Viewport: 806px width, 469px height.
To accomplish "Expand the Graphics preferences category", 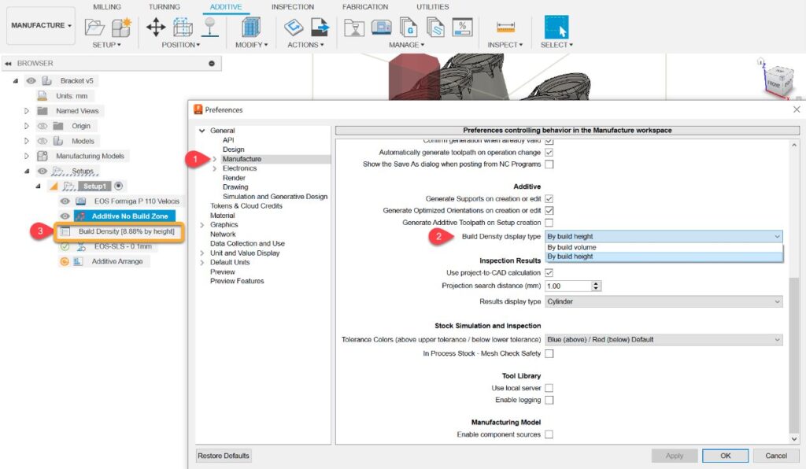I will 202,224.
